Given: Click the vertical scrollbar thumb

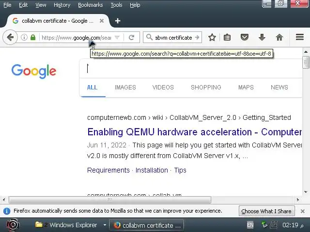Looking at the screenshot, I should pos(306,62).
